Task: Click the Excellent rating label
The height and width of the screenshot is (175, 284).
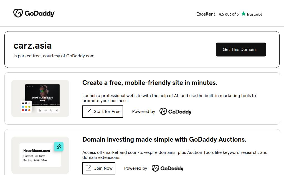Action: tap(206, 14)
